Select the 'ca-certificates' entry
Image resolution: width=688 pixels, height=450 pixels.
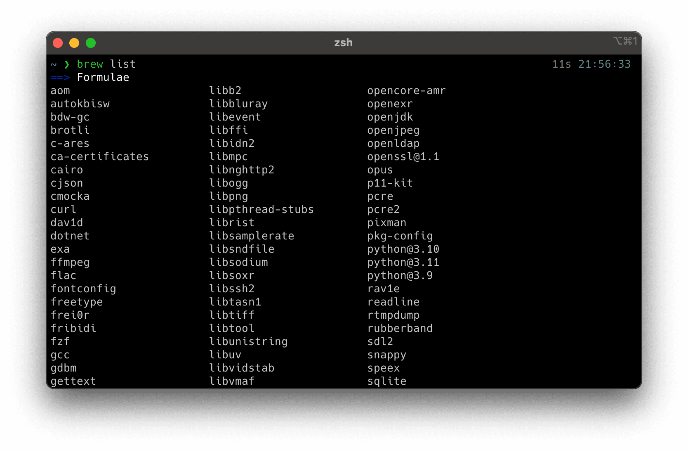coord(100,157)
